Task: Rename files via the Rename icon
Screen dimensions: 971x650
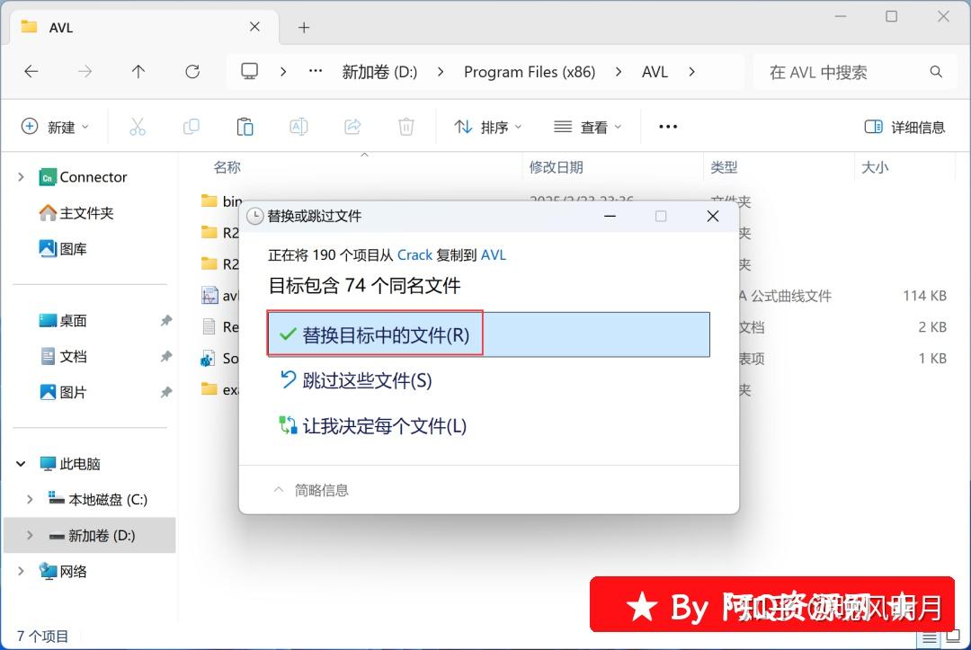Action: tap(298, 127)
